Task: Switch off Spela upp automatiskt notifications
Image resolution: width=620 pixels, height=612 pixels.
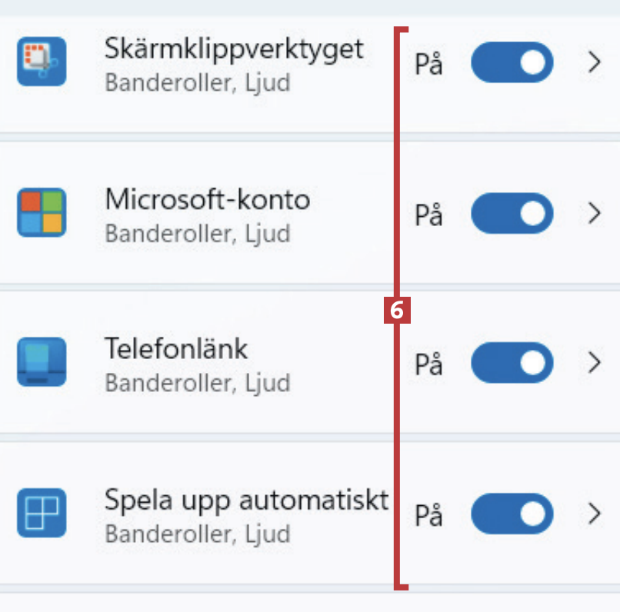Action: [x=512, y=514]
